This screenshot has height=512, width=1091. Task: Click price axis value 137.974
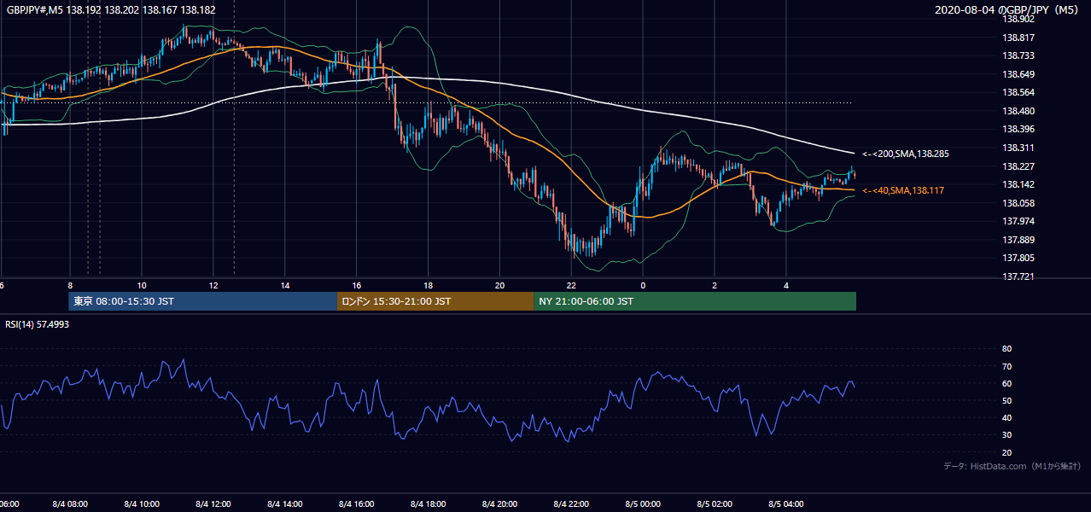pyautogui.click(x=1018, y=221)
